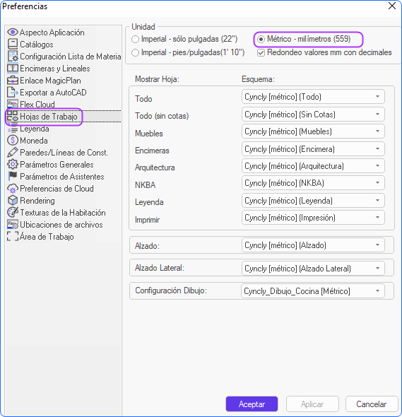Open Parámetros Generales section
402x417 pixels.
[57, 165]
